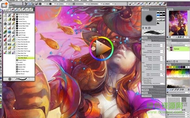Screen dimensions: 190x118
Task: Adjust the Roughness slider
Action: [x=156, y=64]
